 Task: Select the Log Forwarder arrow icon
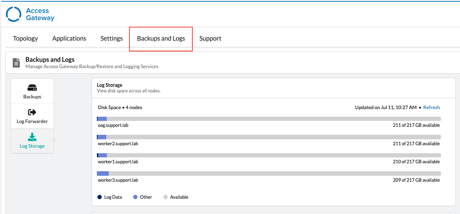[x=32, y=112]
